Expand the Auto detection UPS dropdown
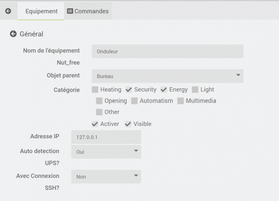 [106, 152]
